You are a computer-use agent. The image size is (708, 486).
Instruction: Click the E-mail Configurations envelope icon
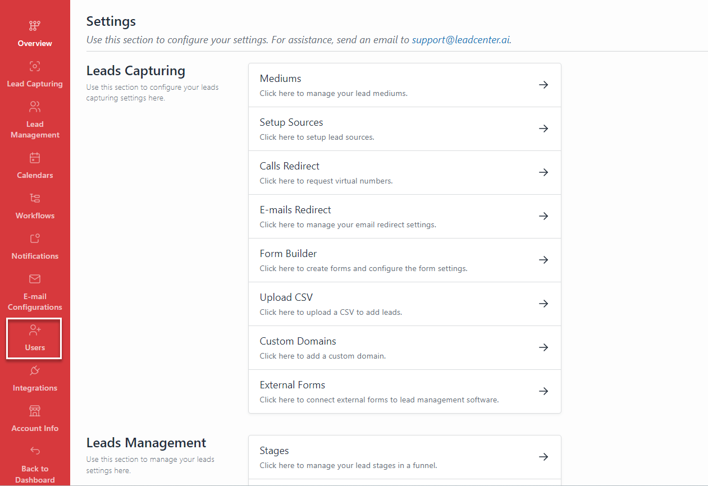tap(35, 279)
